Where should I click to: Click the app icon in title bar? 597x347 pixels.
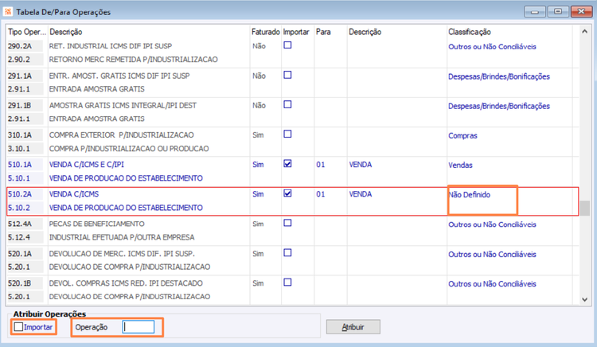tap(8, 11)
